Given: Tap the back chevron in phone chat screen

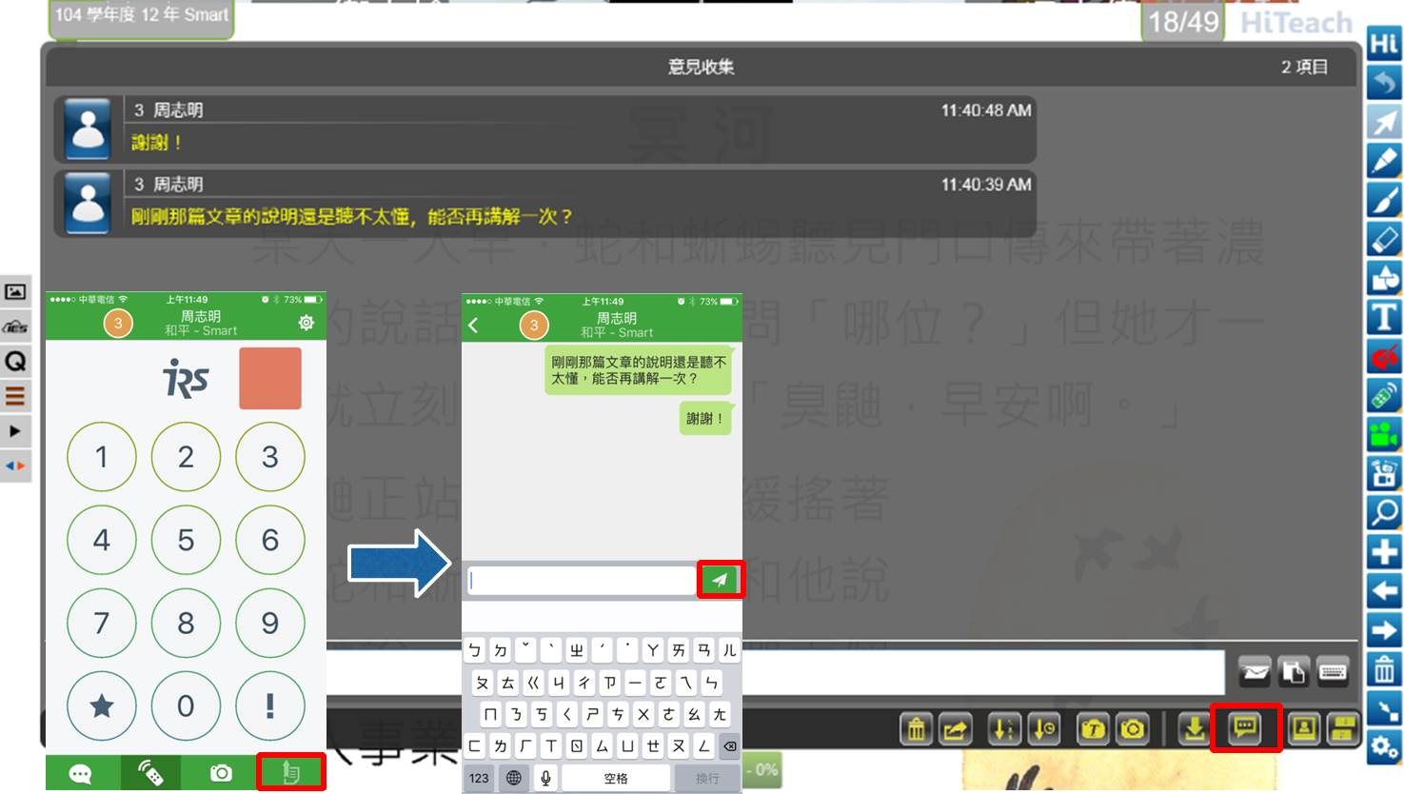Looking at the screenshot, I should pyautogui.click(x=474, y=326).
